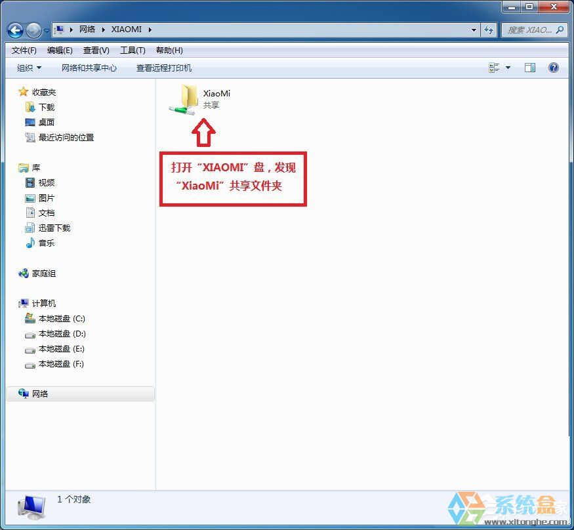Open 下载 in favorites
Image resolution: width=574 pixels, height=530 pixels.
[47, 107]
